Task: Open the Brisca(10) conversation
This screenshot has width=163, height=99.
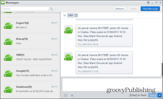Action: point(30,41)
